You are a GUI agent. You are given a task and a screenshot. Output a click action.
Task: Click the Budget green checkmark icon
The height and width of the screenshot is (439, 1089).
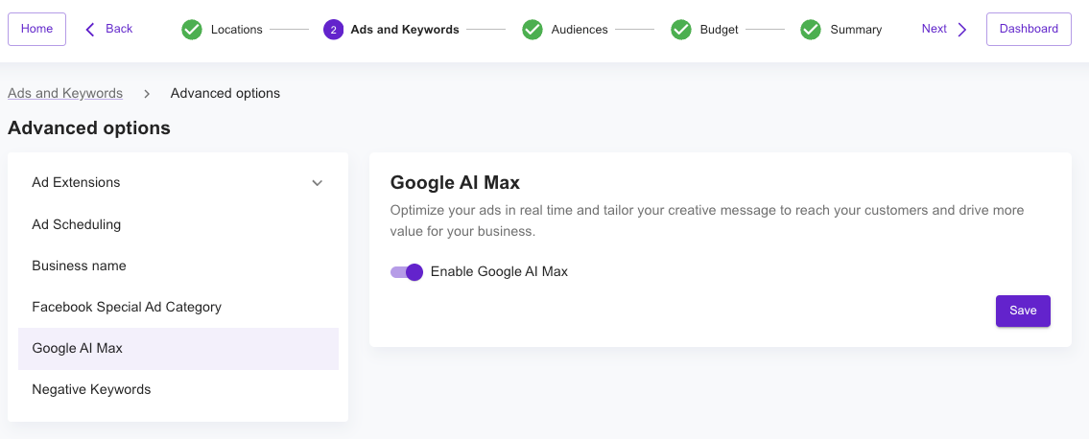(x=680, y=30)
